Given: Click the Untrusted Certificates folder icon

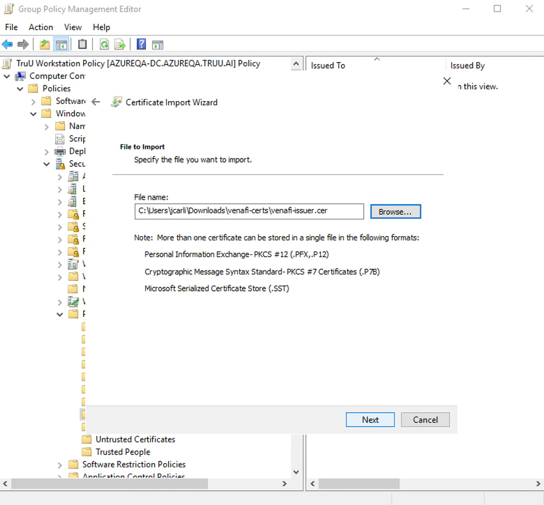Looking at the screenshot, I should click(x=87, y=439).
